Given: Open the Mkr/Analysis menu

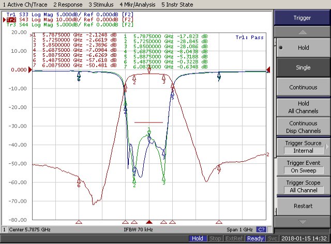Looking at the screenshot, I should click(x=138, y=5).
